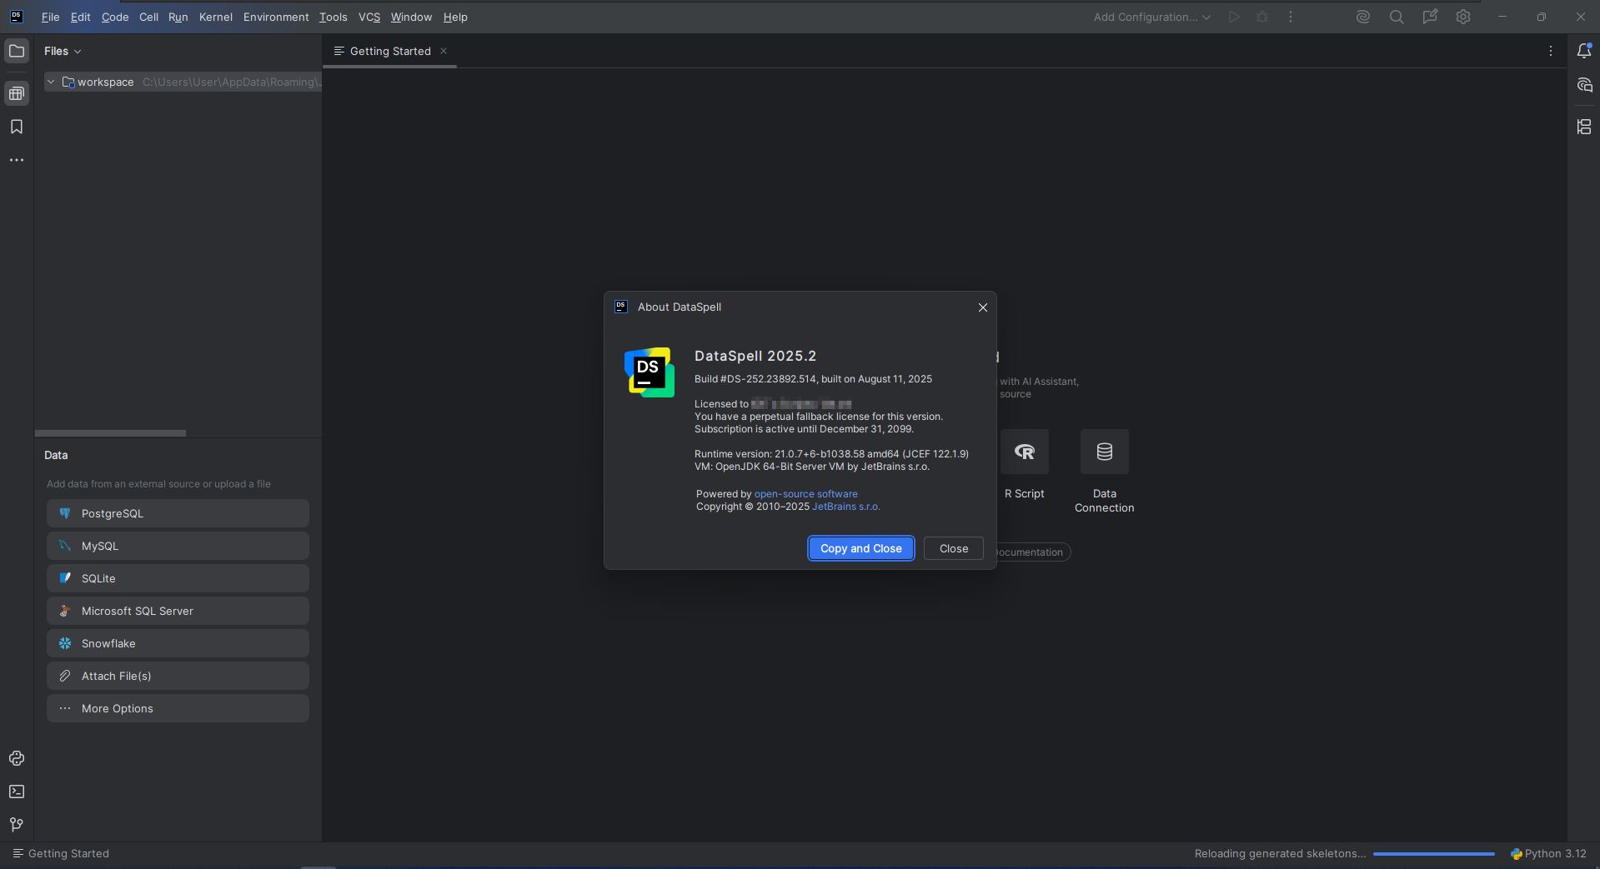Click the workspace folder row
The width and height of the screenshot is (1600, 869).
coord(183,82)
